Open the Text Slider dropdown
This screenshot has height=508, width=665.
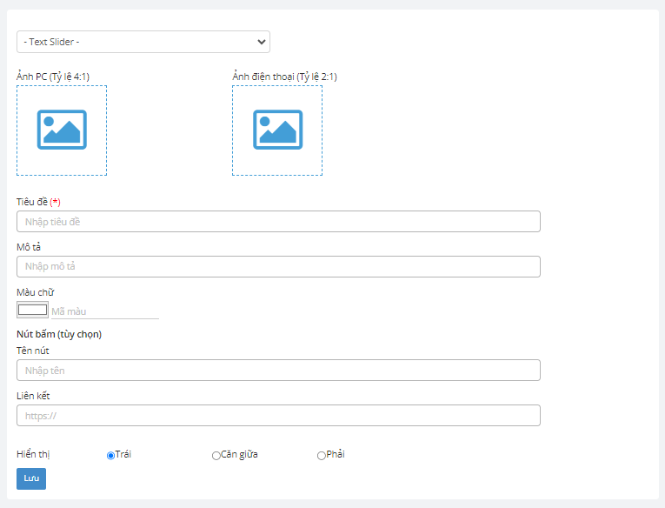coord(143,42)
